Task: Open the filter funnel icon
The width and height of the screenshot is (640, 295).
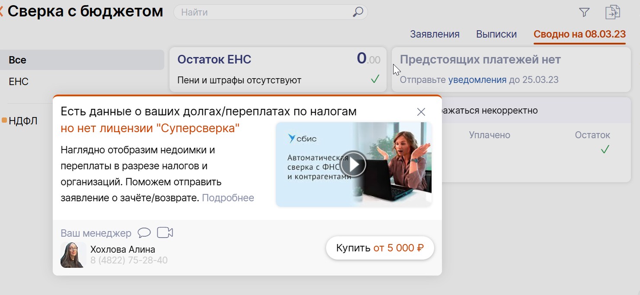Action: pyautogui.click(x=584, y=13)
